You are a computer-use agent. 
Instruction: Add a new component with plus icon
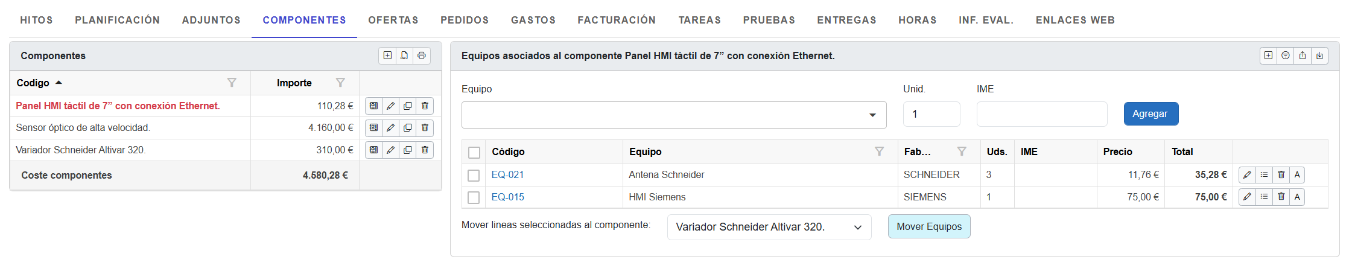(387, 56)
